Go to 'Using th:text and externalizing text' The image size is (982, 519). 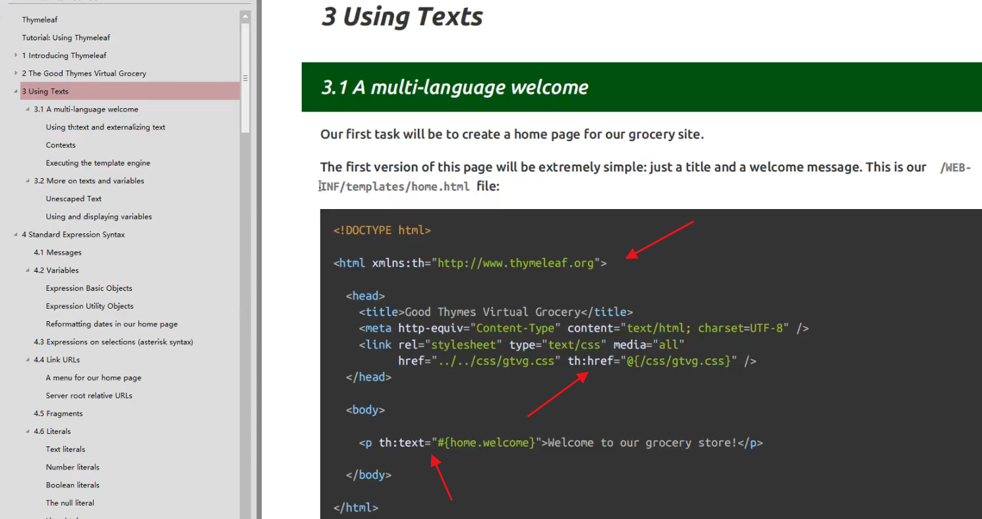[x=105, y=127]
